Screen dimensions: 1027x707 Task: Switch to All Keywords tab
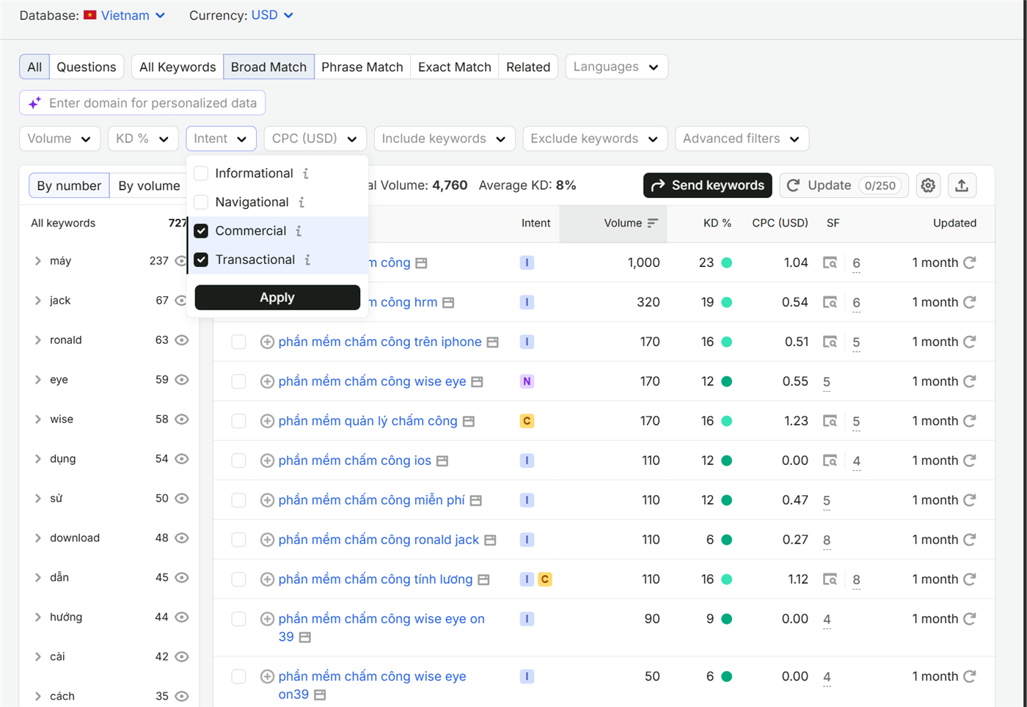pyautogui.click(x=178, y=67)
